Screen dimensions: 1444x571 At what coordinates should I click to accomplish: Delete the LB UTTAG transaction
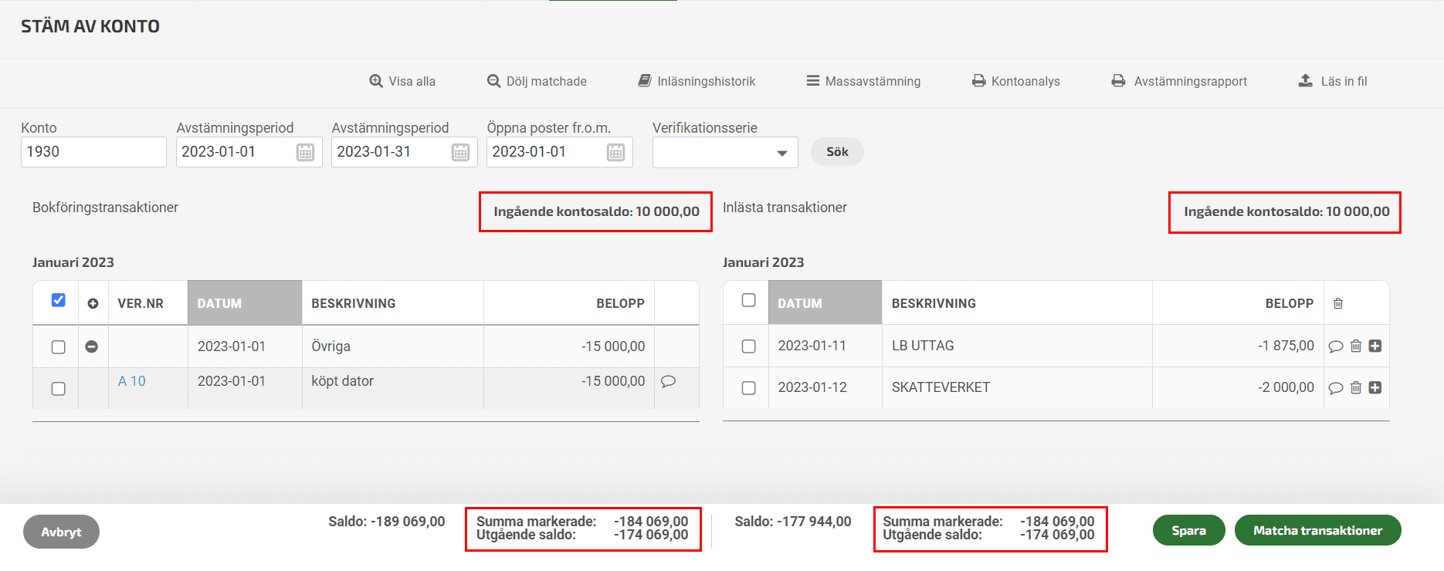pyautogui.click(x=1356, y=346)
